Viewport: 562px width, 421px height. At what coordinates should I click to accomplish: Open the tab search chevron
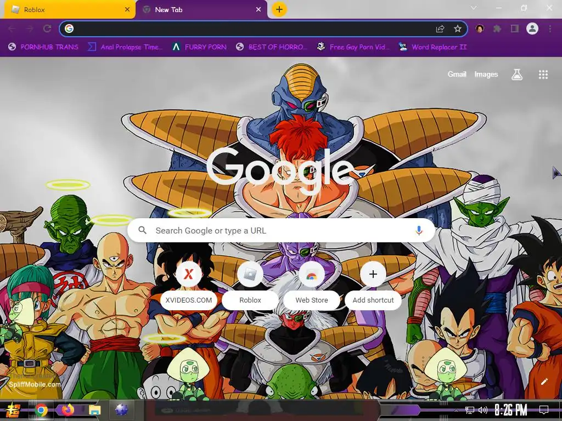coord(474,8)
